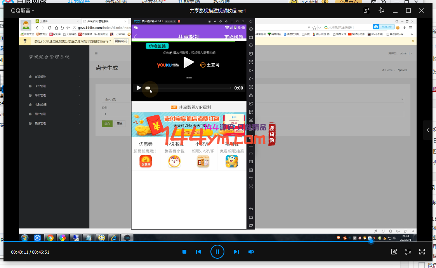Open playback adjustment settings icon
Screen dimensions: 436x268
pos(408,252)
